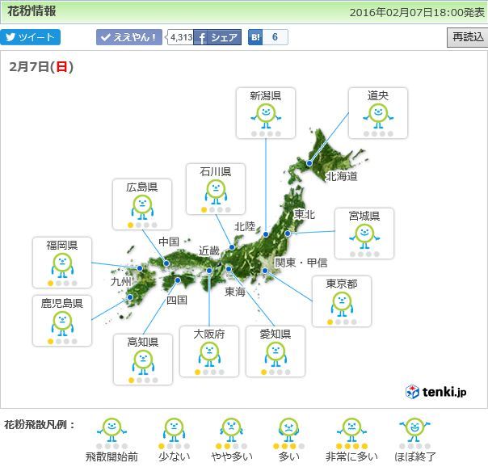Screen dimensions: 488x467
Task: Click the Hatena B! bookmark button
Action: tap(255, 37)
